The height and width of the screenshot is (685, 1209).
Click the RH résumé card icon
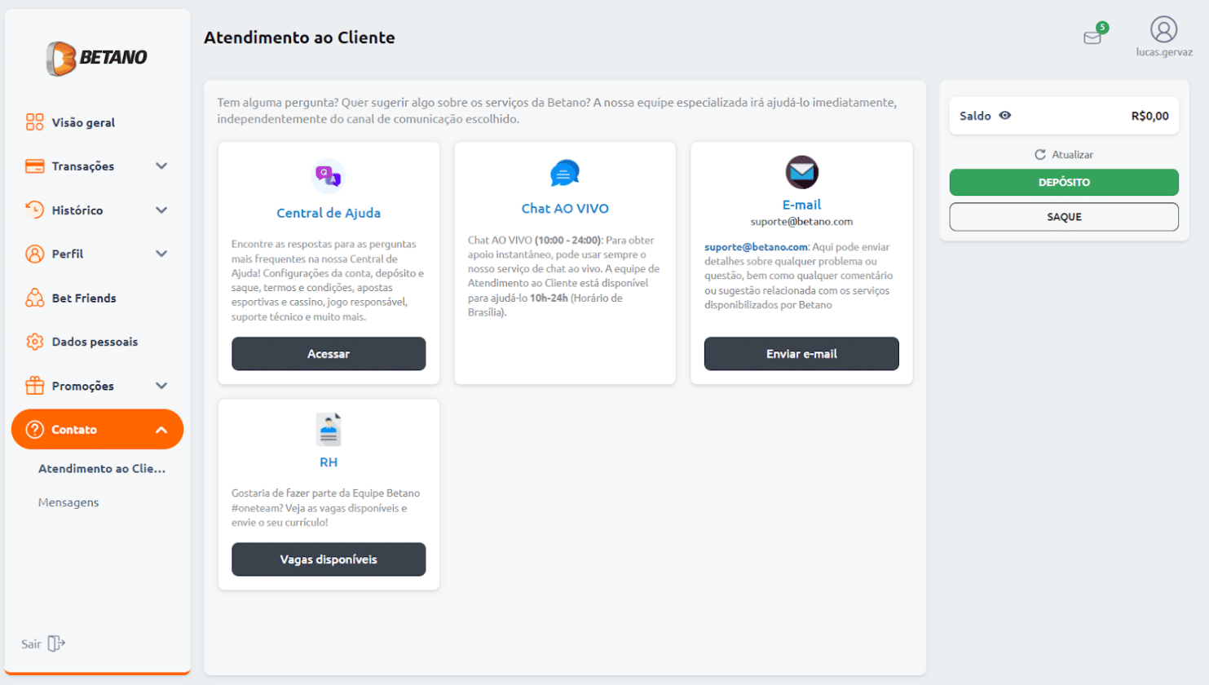[x=329, y=429]
